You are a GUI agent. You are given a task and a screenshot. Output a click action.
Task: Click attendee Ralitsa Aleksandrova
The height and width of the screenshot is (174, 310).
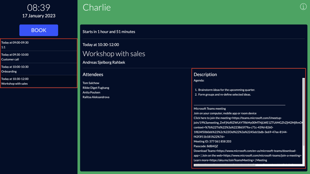click(96, 97)
